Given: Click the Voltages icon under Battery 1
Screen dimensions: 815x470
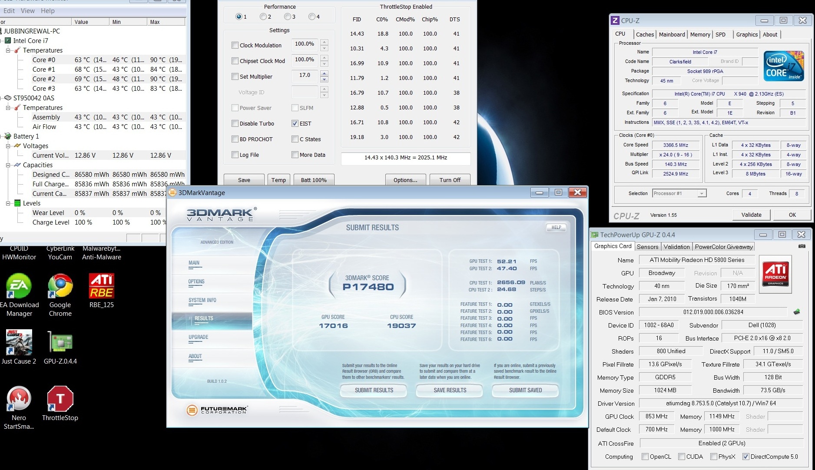Looking at the screenshot, I should 17,146.
